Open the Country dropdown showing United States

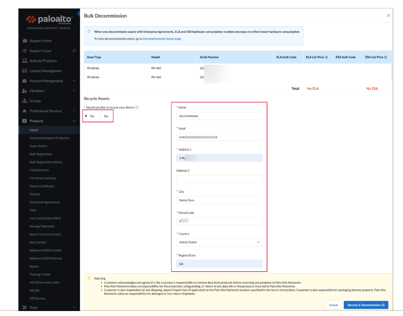tap(219, 242)
